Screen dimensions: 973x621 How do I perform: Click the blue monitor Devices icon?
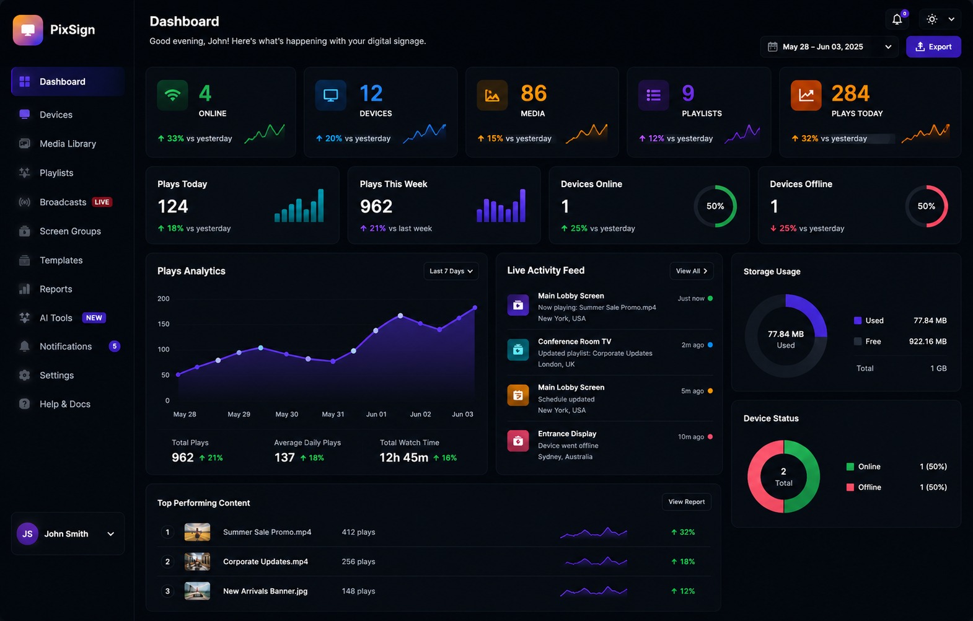[x=331, y=95]
